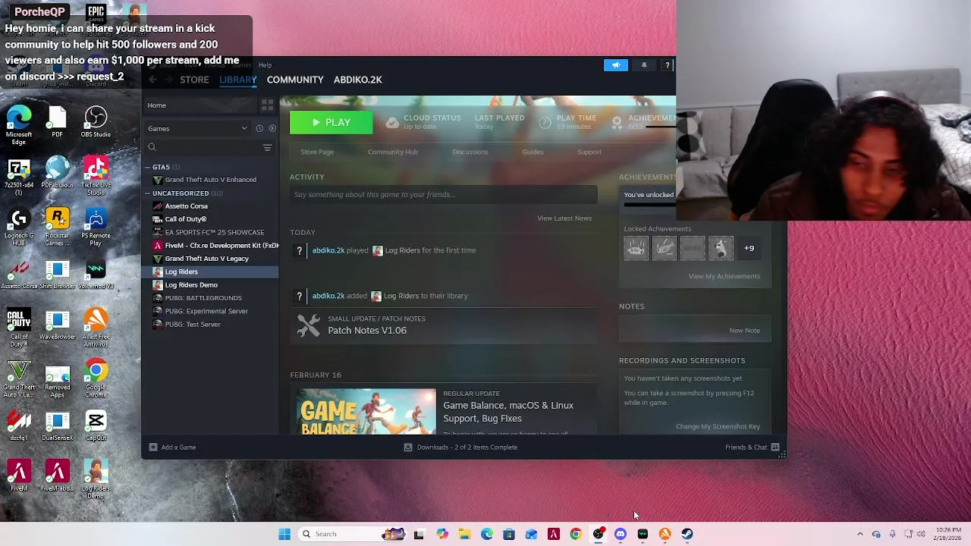Toggle ready-to-play filter icon

point(272,128)
